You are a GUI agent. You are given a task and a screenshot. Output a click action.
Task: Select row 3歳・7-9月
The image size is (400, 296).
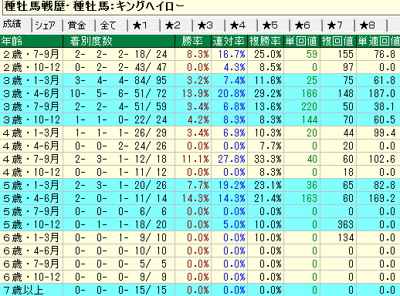[200, 106]
